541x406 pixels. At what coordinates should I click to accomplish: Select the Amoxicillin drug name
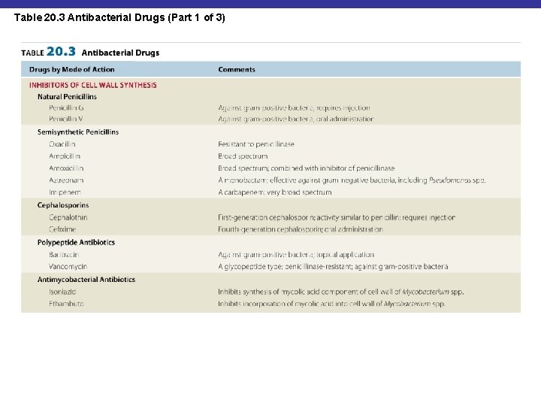(66, 168)
